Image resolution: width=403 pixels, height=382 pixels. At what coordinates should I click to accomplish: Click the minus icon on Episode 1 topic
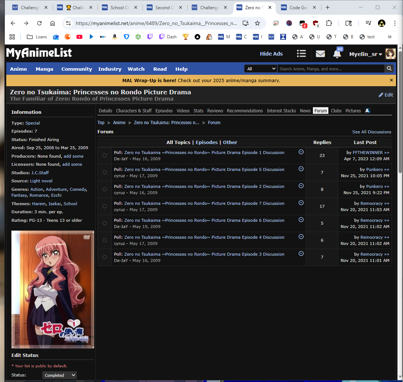301,152
